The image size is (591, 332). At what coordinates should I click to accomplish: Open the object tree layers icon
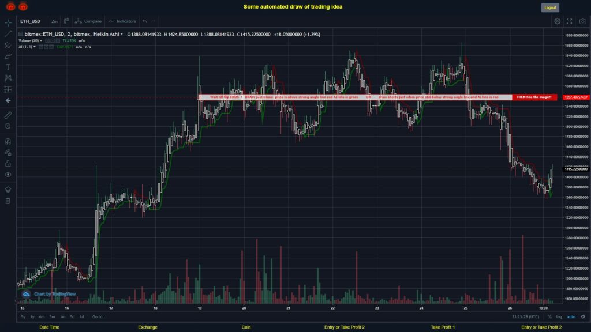pos(8,189)
